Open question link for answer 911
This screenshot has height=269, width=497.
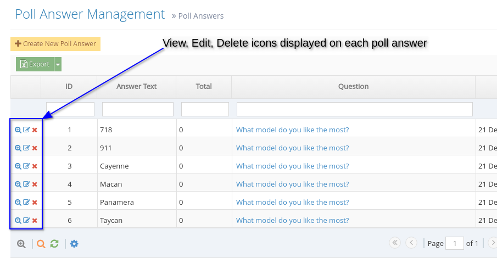point(292,148)
